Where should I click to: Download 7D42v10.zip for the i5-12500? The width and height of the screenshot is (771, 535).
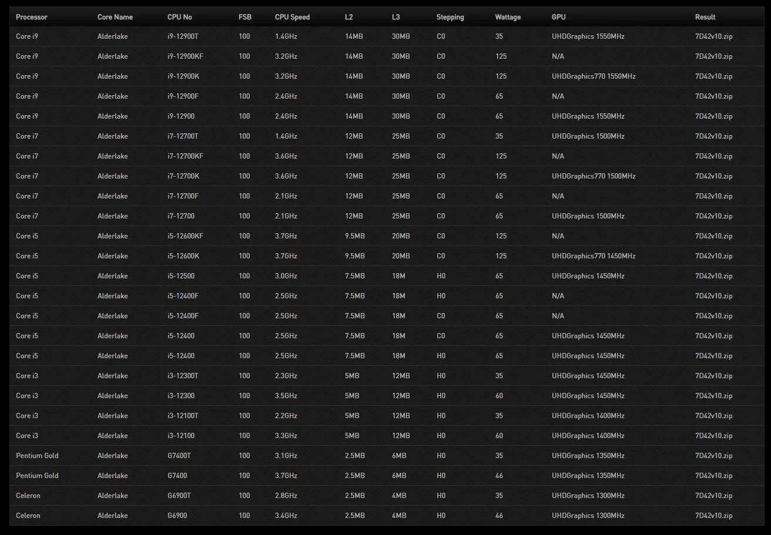coord(714,276)
